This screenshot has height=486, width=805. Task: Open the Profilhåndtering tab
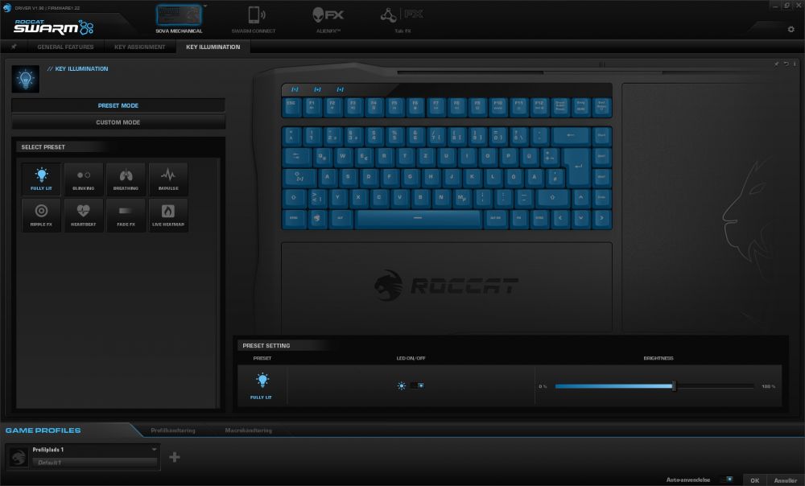(173, 430)
